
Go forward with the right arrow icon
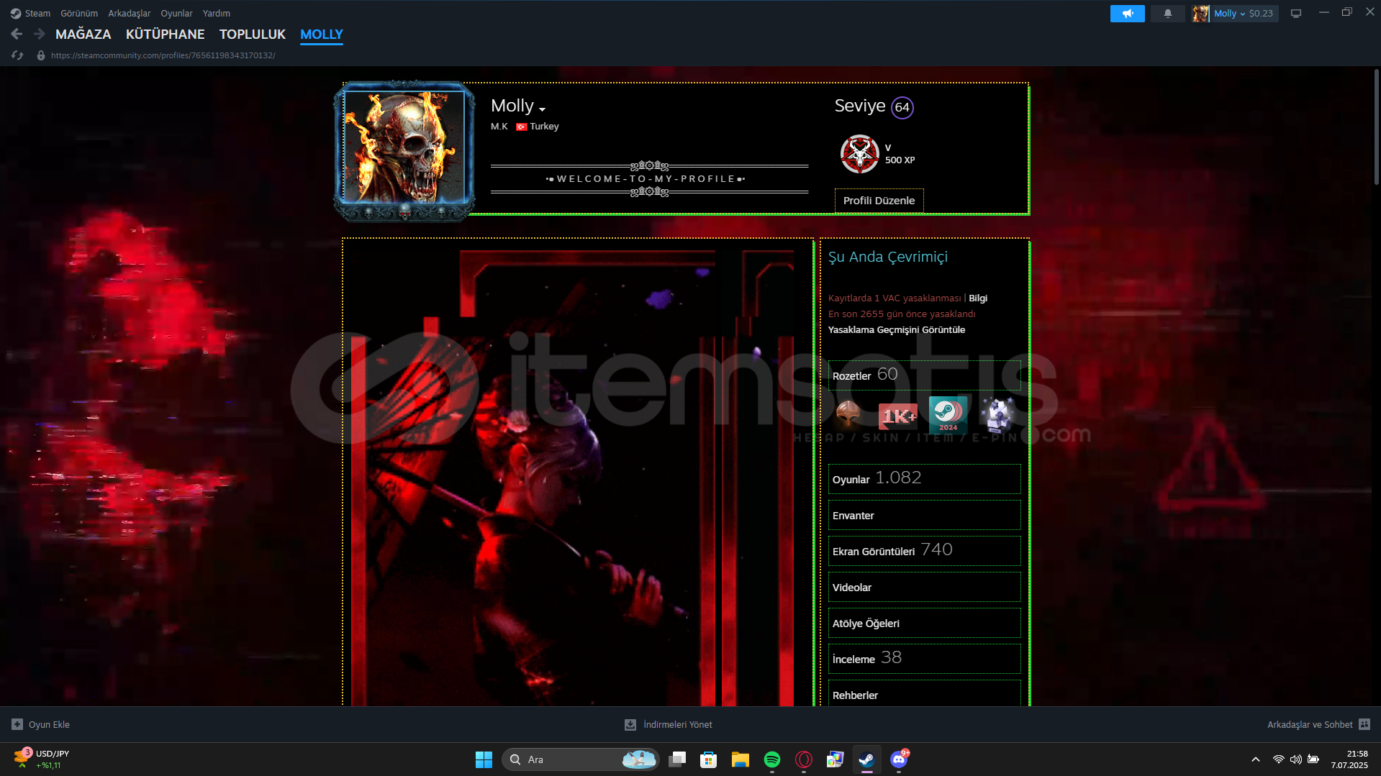(40, 34)
